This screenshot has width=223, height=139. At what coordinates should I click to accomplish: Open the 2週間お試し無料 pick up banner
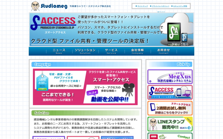tap(170, 108)
